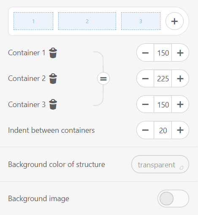This screenshot has width=198, height=215.
Task: Increase Container 3 width
Action: 180,104
